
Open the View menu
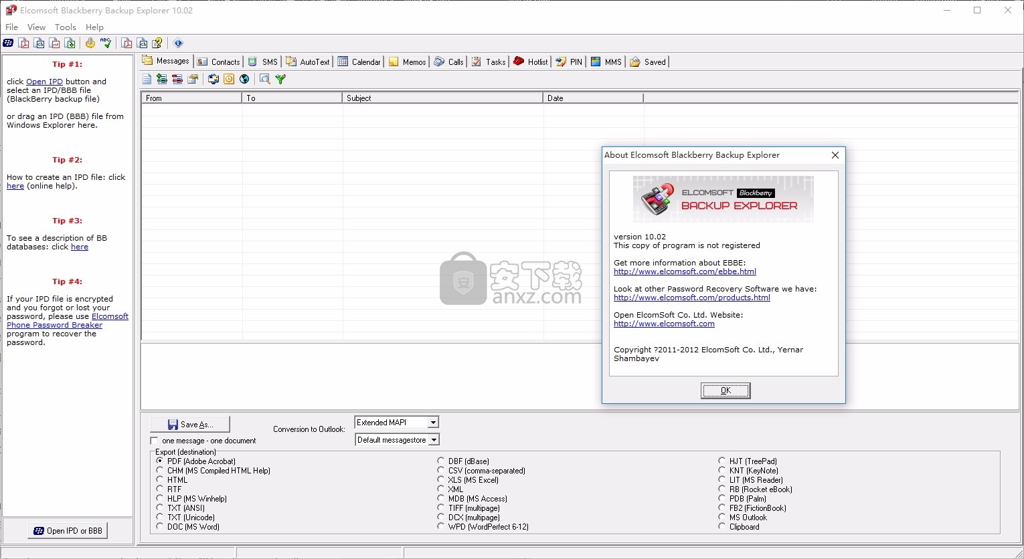[36, 27]
